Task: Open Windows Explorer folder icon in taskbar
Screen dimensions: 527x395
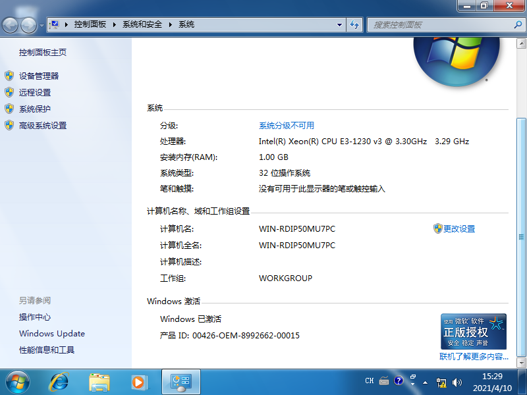Action: pyautogui.click(x=99, y=381)
